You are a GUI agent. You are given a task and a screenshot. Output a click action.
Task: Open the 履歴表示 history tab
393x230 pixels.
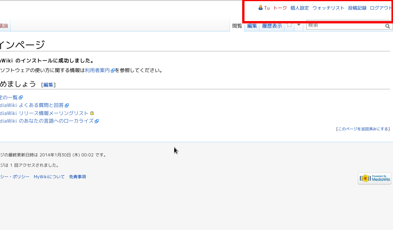pos(272,26)
